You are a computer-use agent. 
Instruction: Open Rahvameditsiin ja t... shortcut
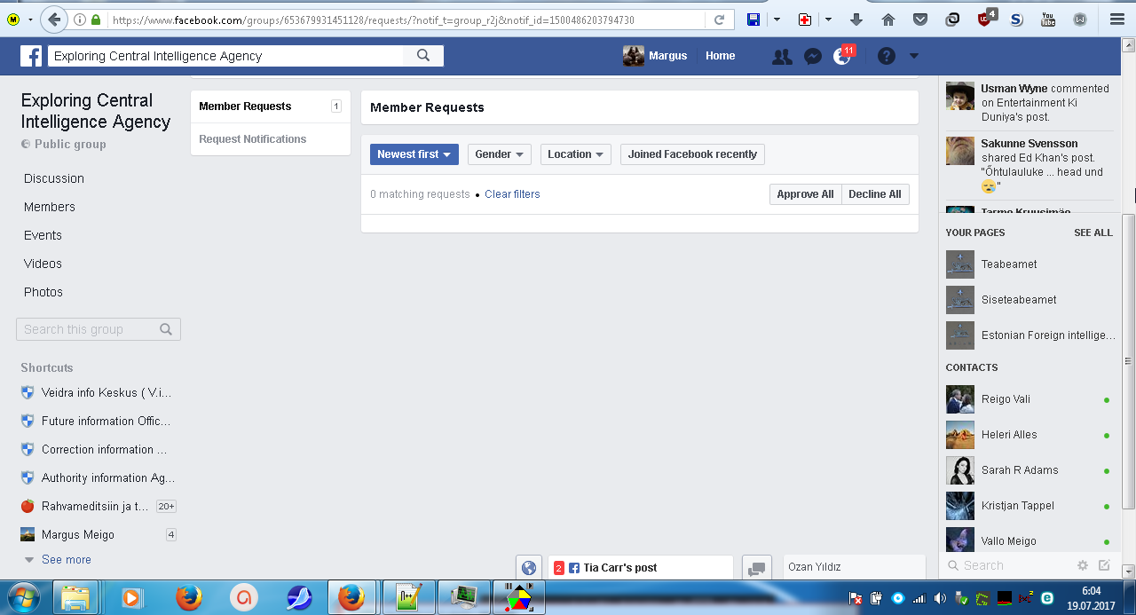coord(97,506)
